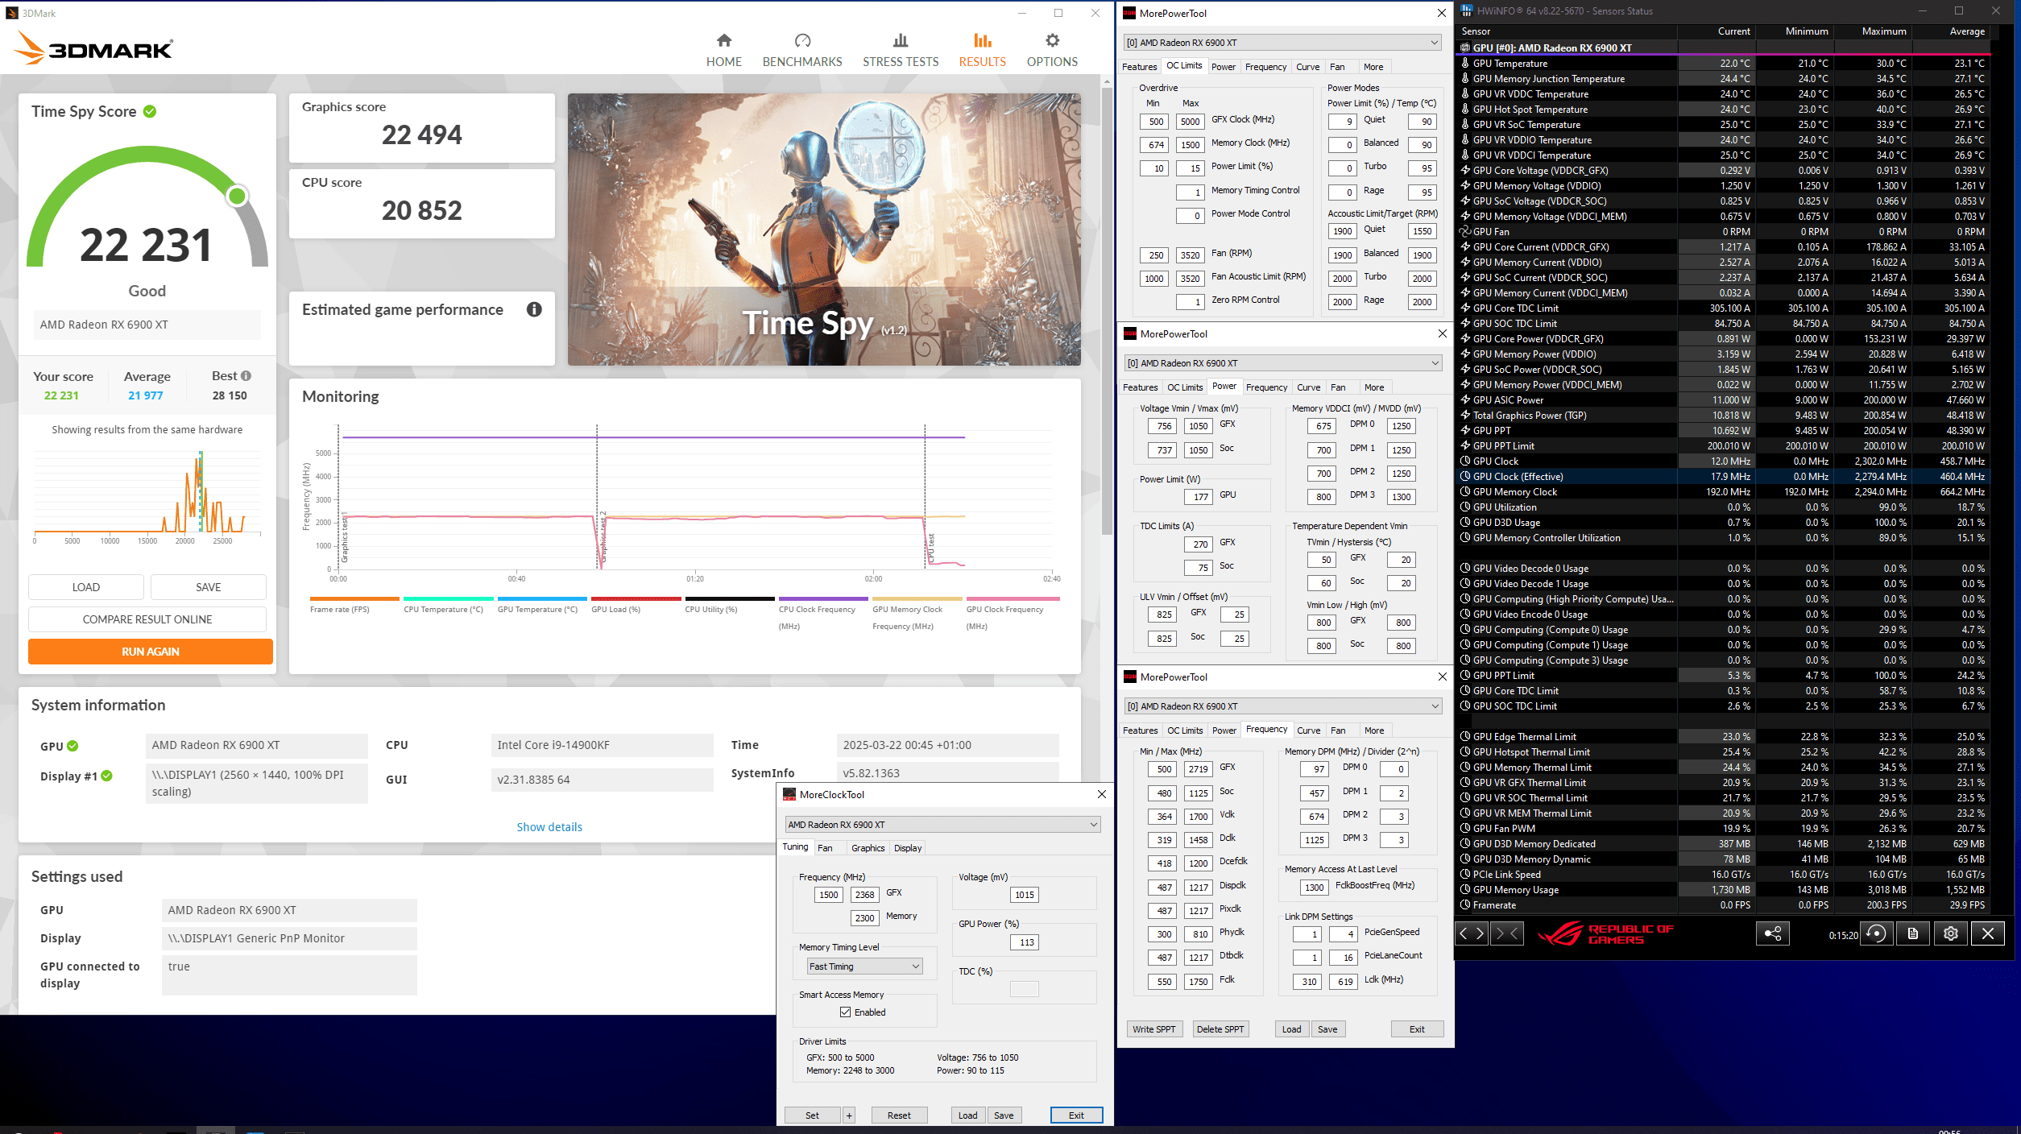Viewport: 2021px width, 1134px height.
Task: Select the Fan tab in MoreClockTool
Action: (825, 848)
